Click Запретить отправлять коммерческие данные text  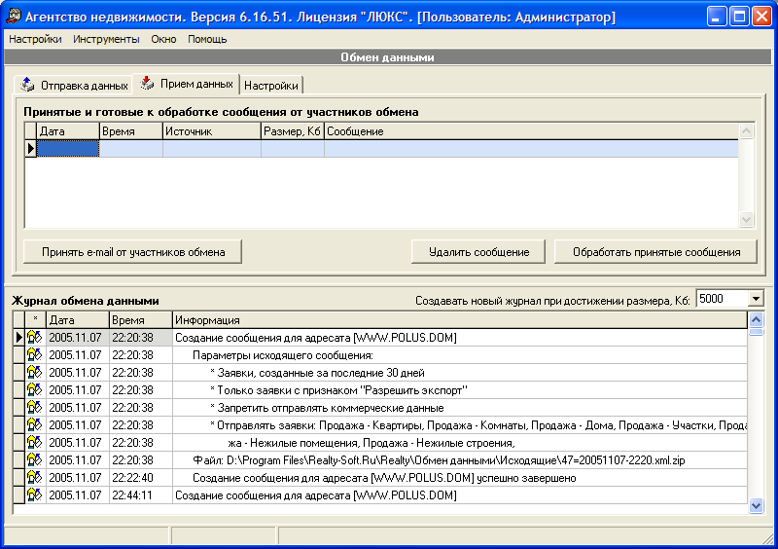pyautogui.click(x=327, y=408)
